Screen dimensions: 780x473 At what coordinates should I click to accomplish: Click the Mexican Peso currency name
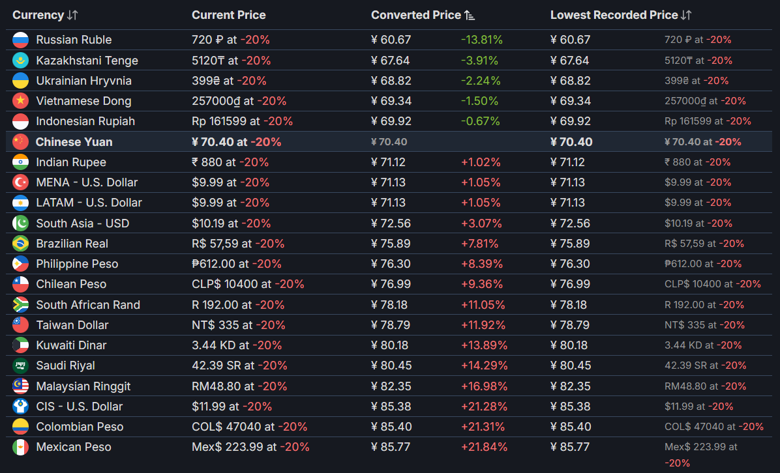click(74, 447)
